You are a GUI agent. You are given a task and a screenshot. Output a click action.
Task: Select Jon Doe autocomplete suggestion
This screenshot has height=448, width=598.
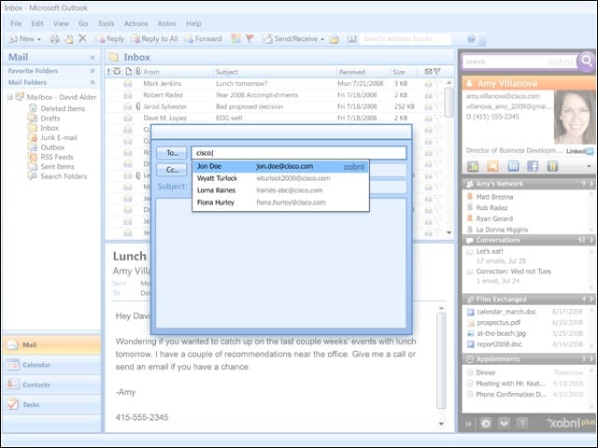tap(280, 166)
